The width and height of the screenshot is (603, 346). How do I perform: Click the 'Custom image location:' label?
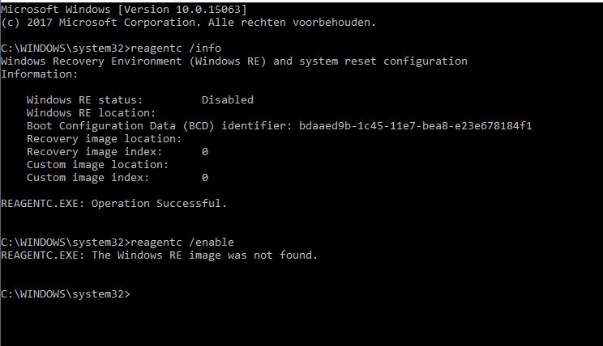(x=97, y=164)
